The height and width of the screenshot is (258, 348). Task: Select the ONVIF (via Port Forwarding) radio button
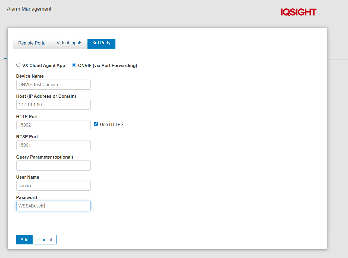pyautogui.click(x=74, y=65)
